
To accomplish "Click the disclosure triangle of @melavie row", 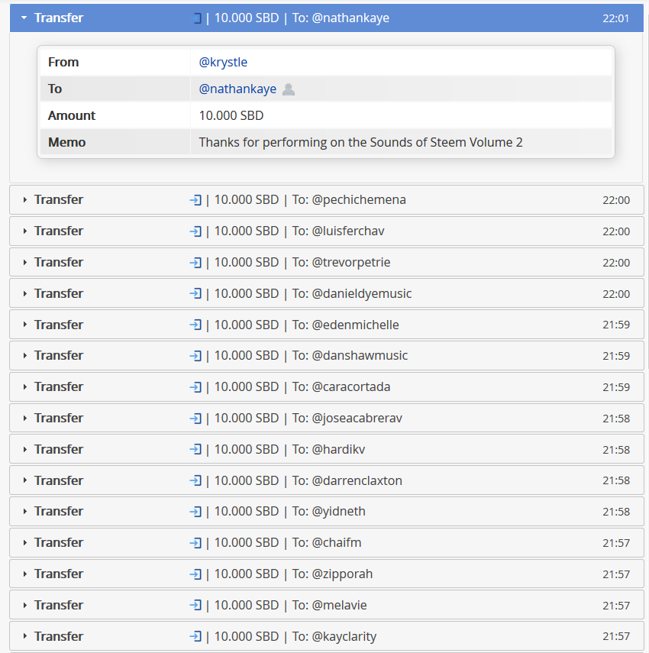I will click(25, 605).
